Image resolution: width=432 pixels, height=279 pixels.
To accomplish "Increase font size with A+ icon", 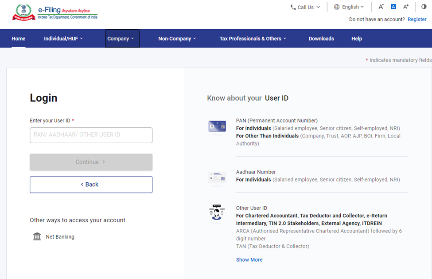I will (x=406, y=7).
